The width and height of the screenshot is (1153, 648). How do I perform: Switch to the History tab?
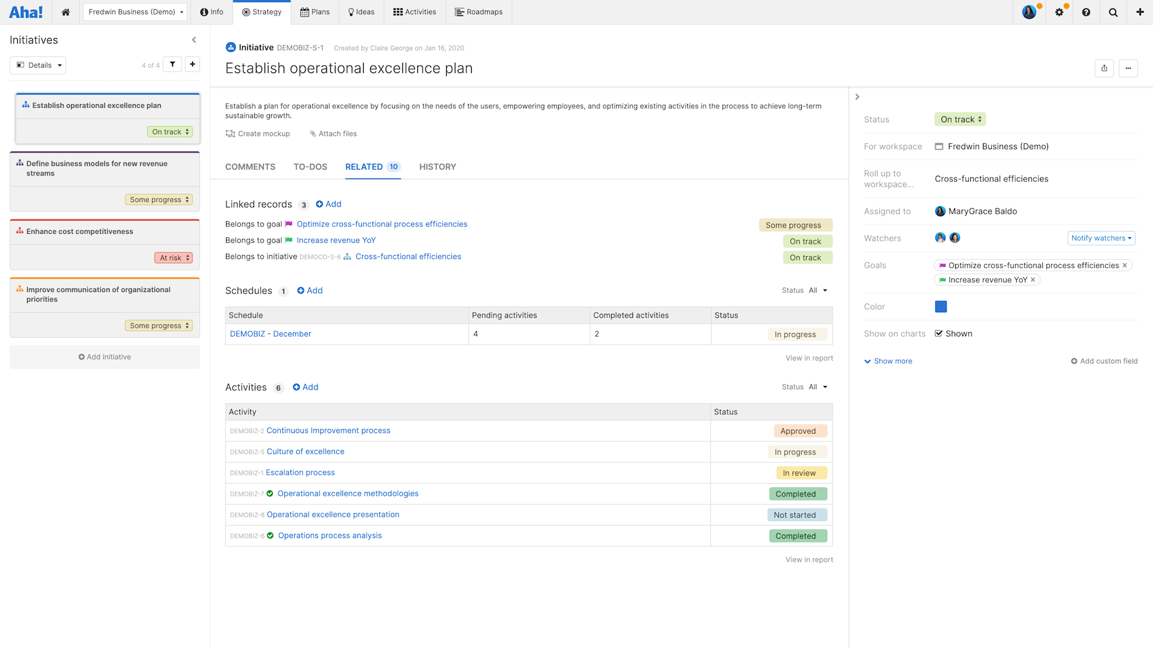(437, 166)
